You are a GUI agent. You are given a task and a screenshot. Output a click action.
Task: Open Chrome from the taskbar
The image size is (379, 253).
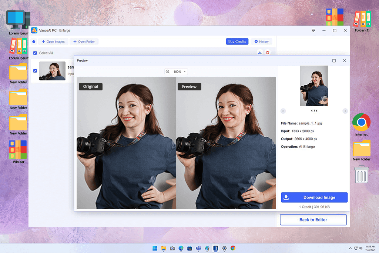(x=233, y=248)
